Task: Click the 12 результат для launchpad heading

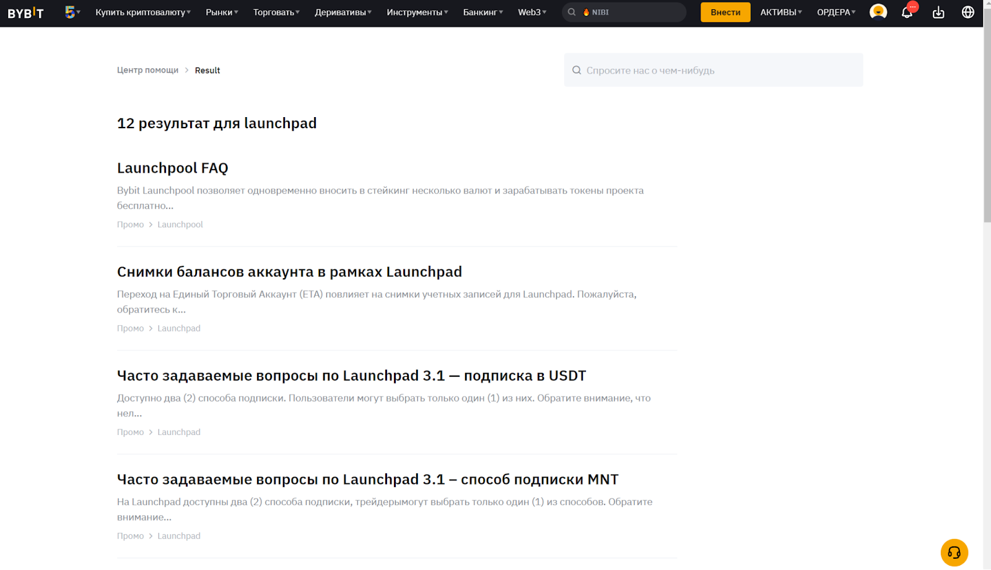Action: [217, 123]
